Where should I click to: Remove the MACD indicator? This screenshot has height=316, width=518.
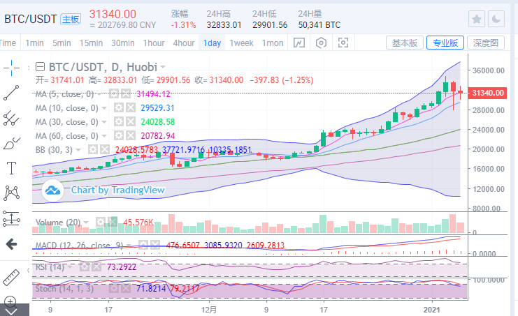pyautogui.click(x=155, y=245)
